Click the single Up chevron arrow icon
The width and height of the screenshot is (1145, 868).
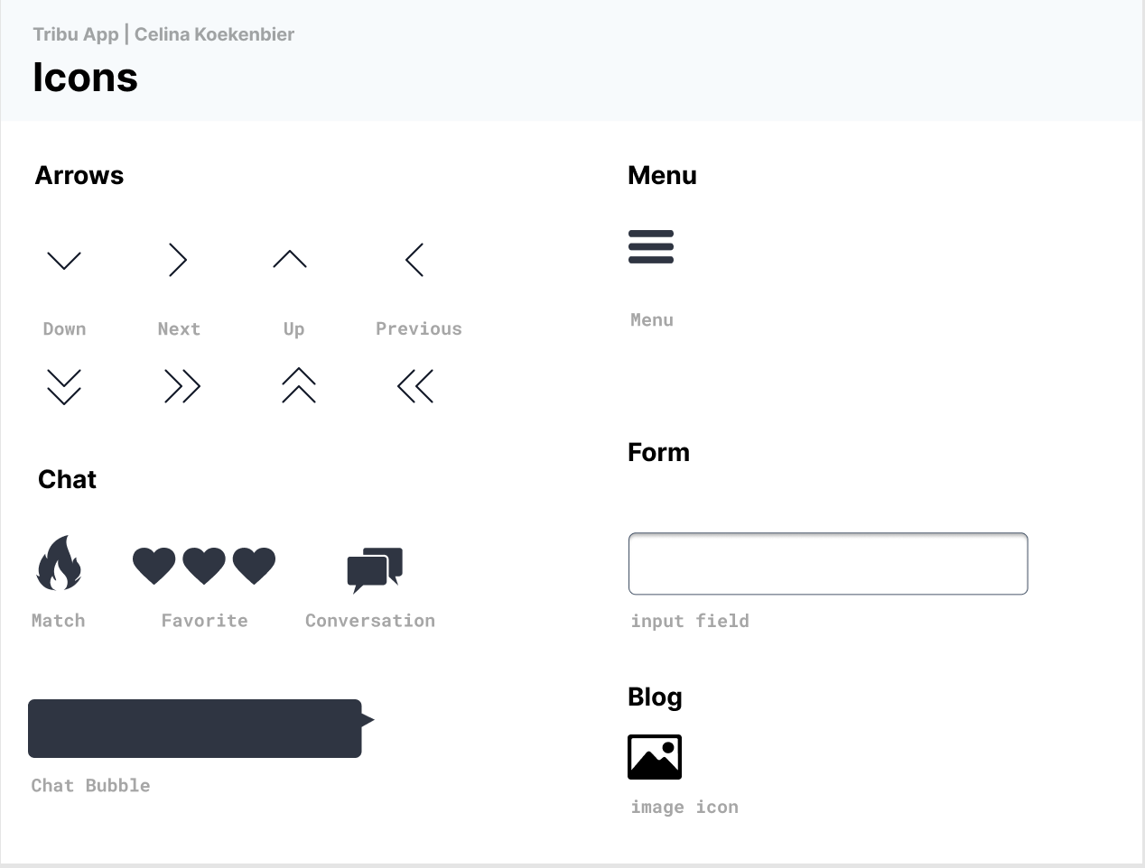tap(290, 260)
